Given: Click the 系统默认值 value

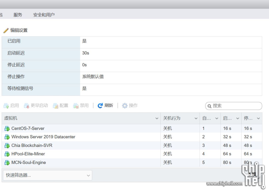Looking at the screenshot, I should (x=93, y=77).
